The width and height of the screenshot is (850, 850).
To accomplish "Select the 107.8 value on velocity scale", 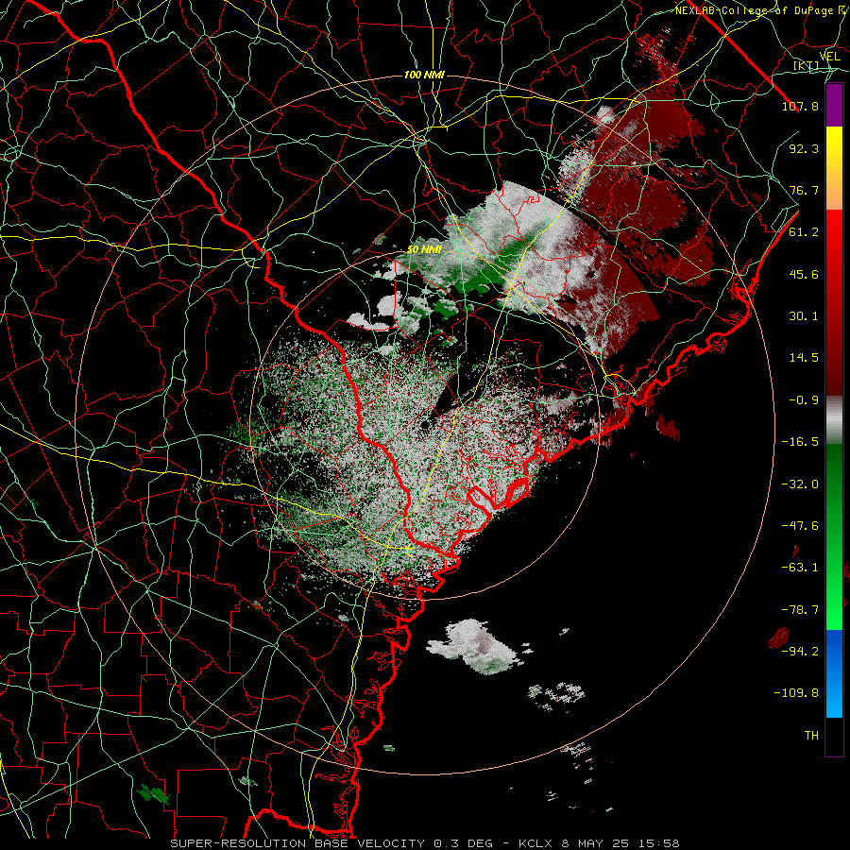I will pyautogui.click(x=800, y=106).
